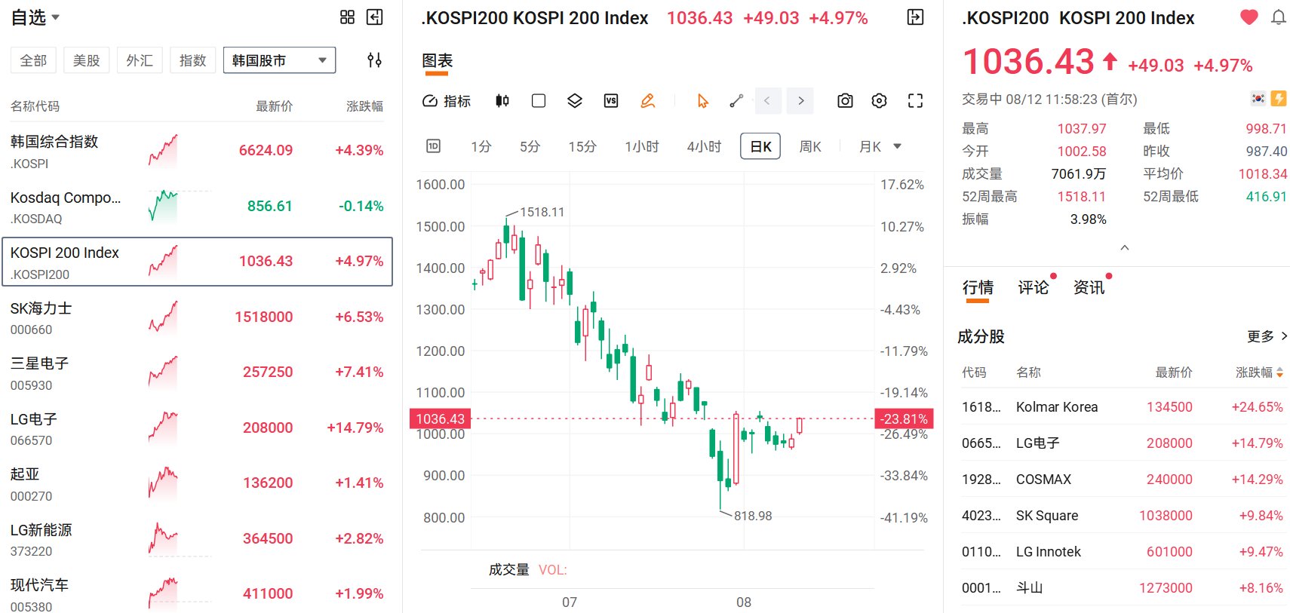Screen dimensions: 1290x613
Task: Sort constituents by 涨跌幅 column
Action: coord(1258,372)
